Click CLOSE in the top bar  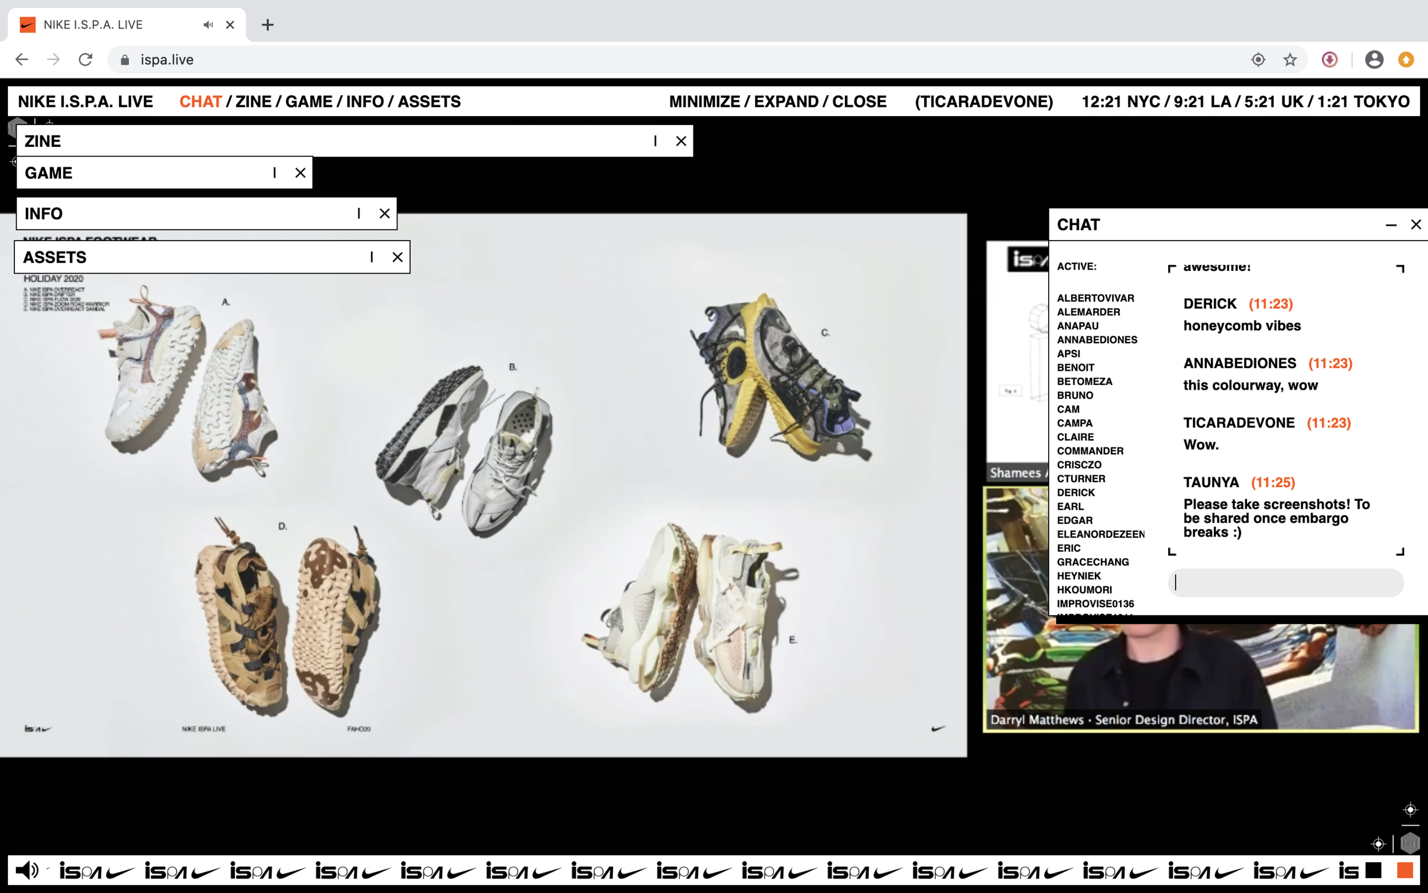click(x=860, y=102)
